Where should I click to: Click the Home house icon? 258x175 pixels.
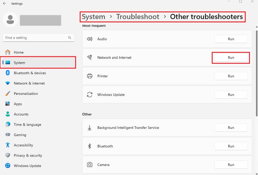tap(8, 52)
